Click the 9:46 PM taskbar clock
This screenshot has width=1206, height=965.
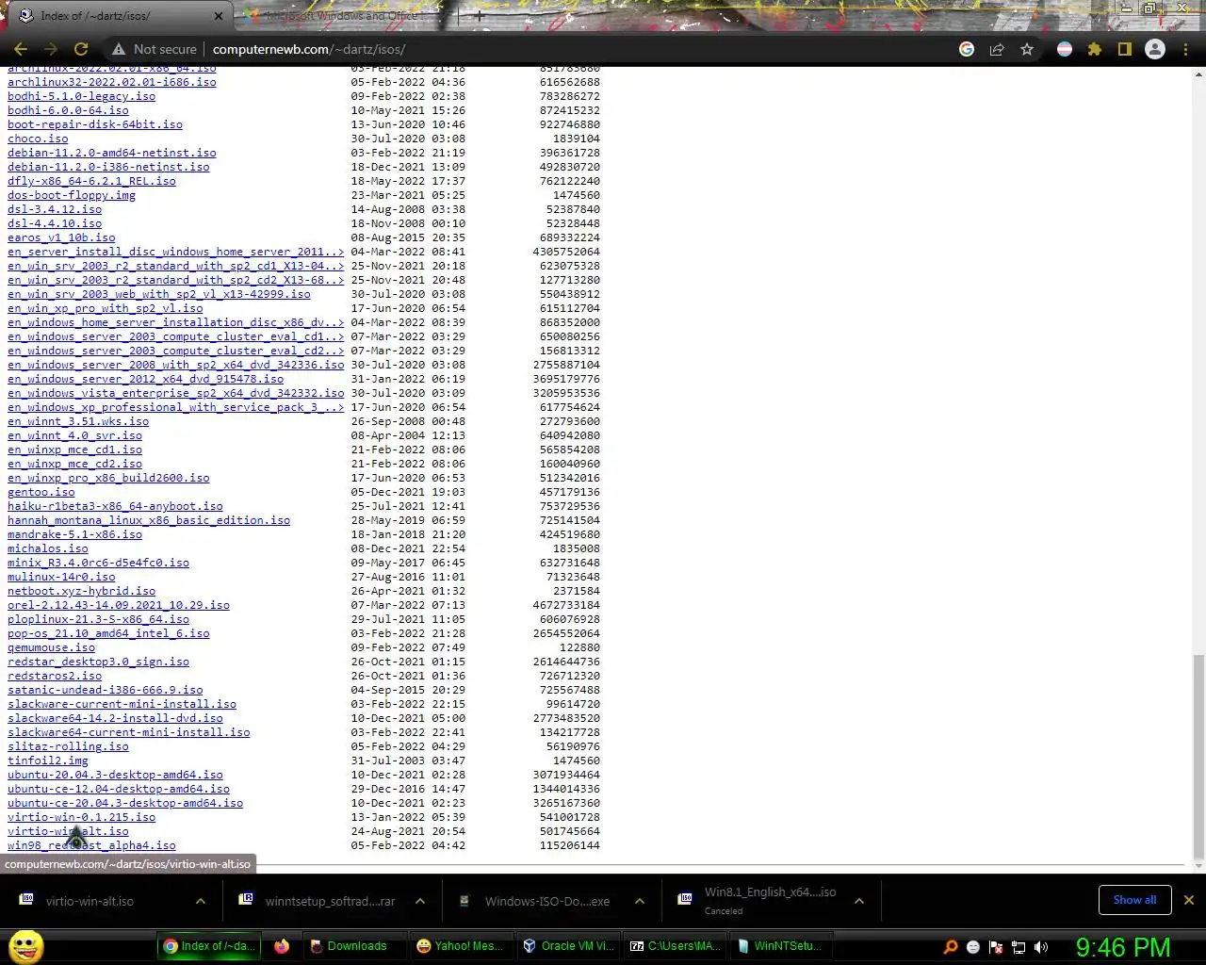1123,947
